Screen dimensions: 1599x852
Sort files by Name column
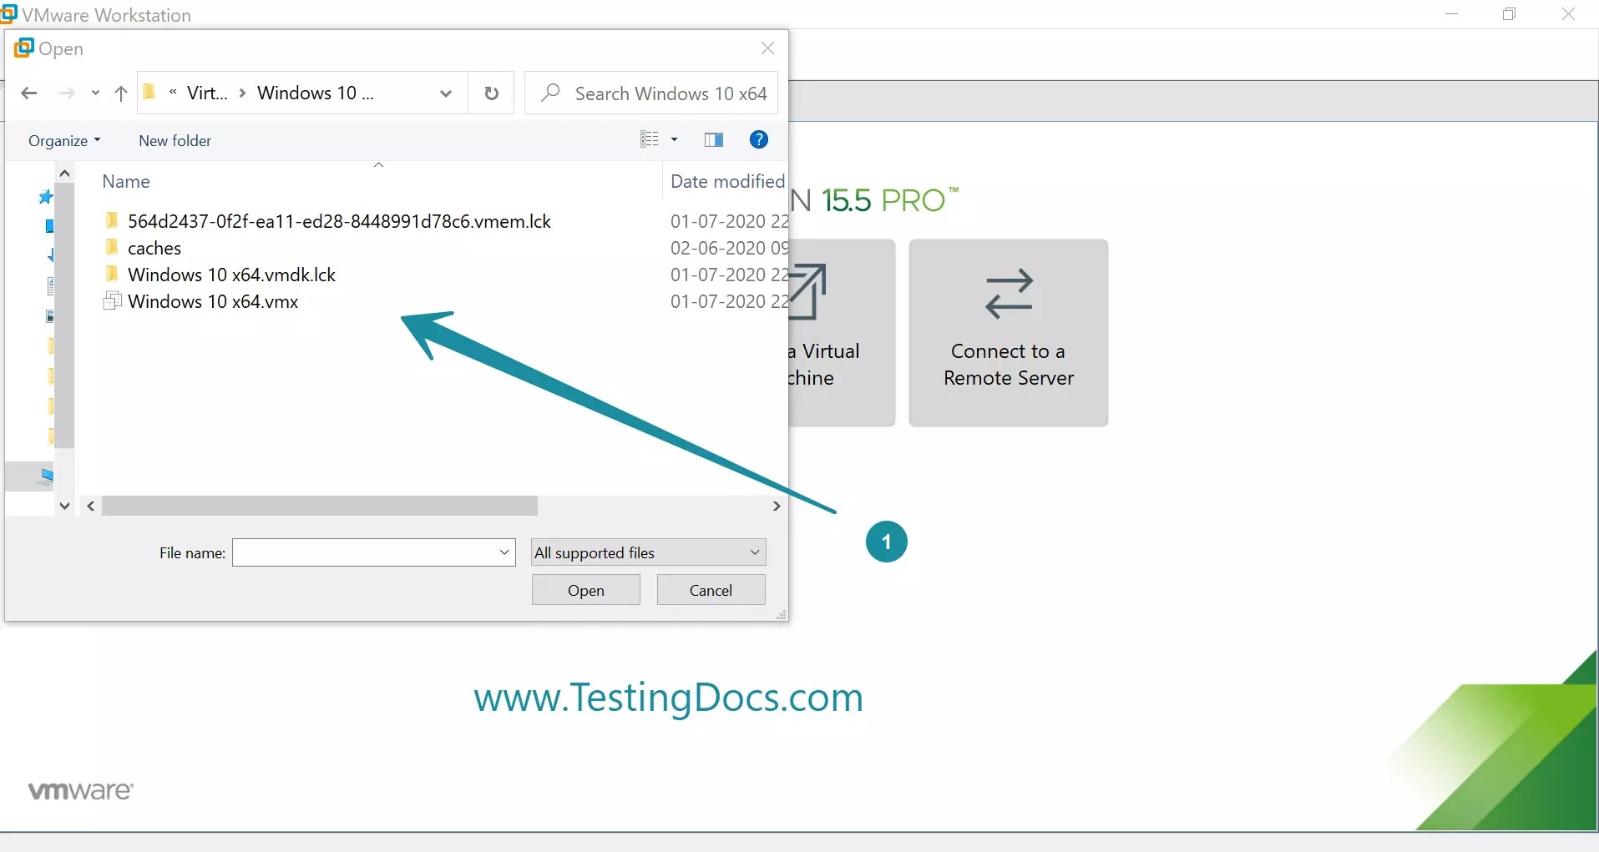click(126, 182)
